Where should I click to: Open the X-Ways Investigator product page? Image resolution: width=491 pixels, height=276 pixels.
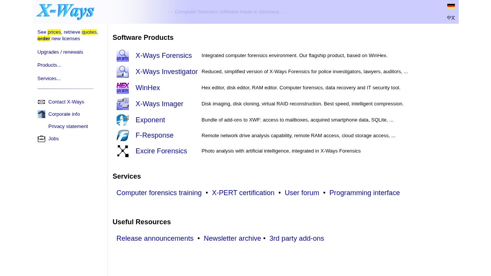tap(167, 72)
